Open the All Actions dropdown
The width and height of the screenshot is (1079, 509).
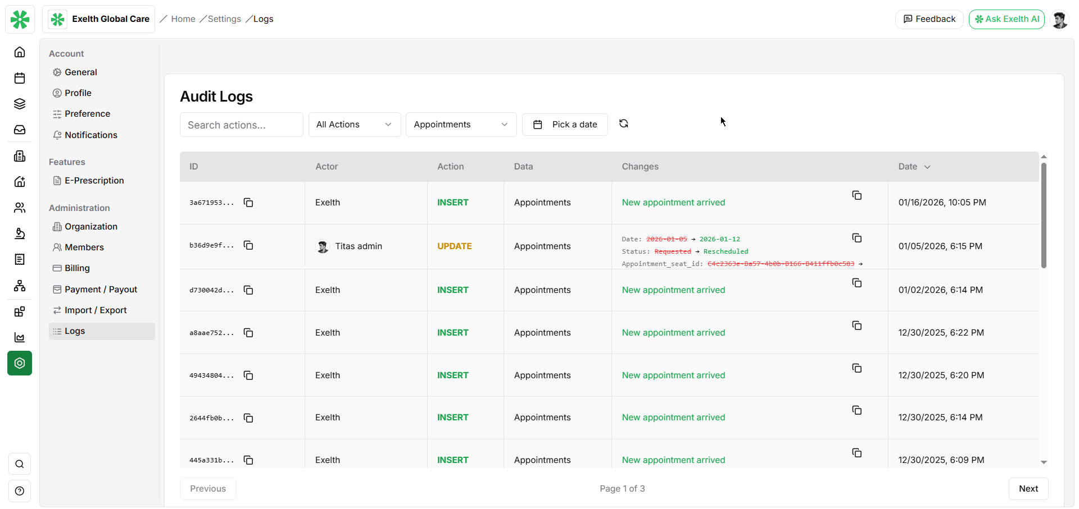tap(354, 124)
